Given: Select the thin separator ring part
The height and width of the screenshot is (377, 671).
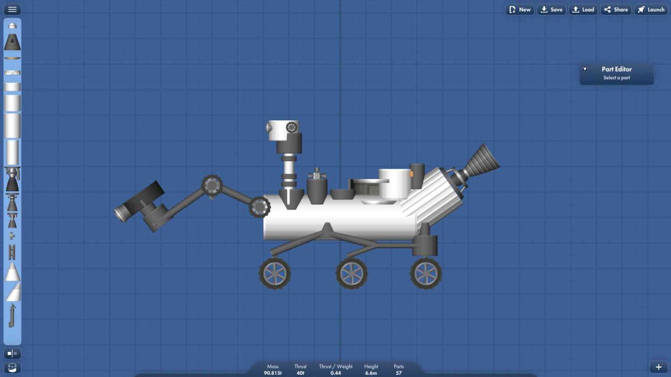Looking at the screenshot, I should point(13,72).
